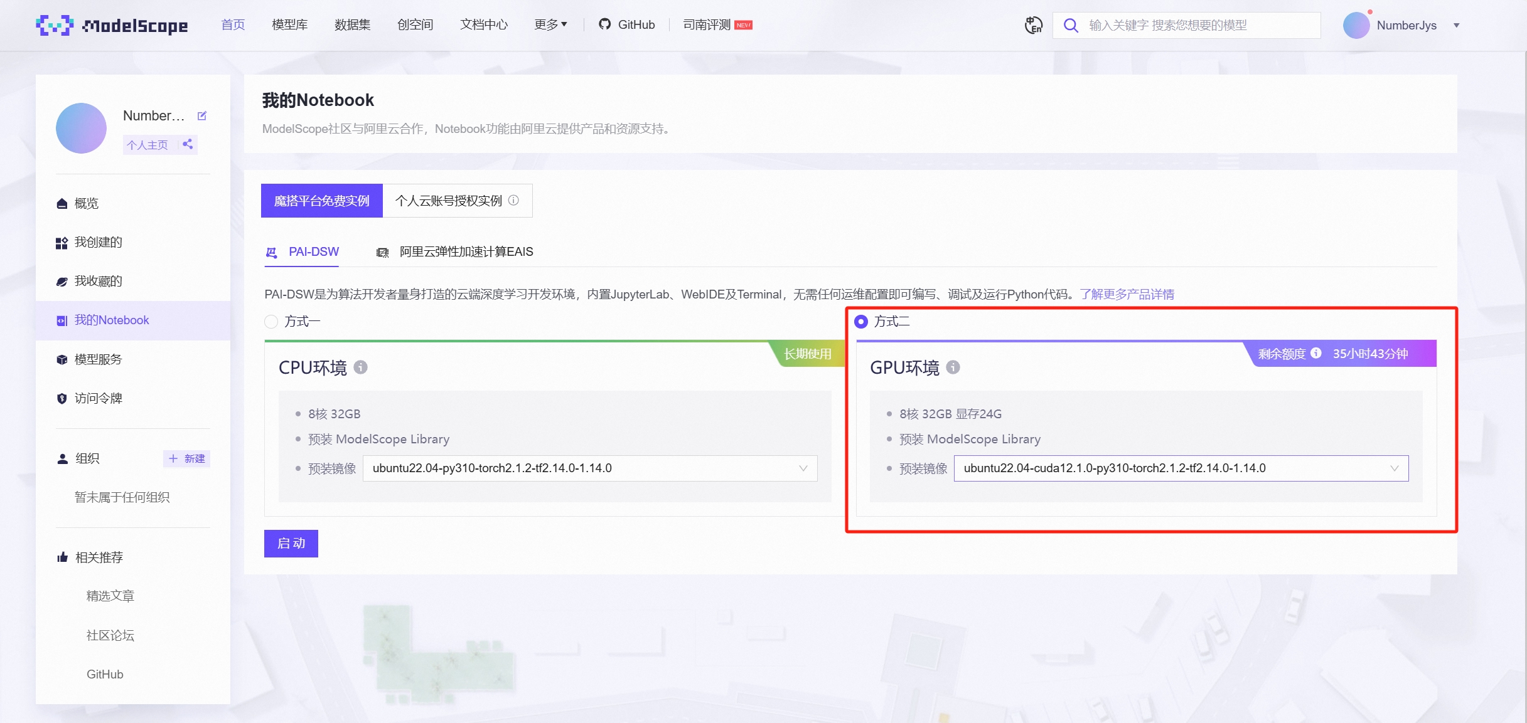Open 司南评测 page
The image size is (1527, 723).
707,24
